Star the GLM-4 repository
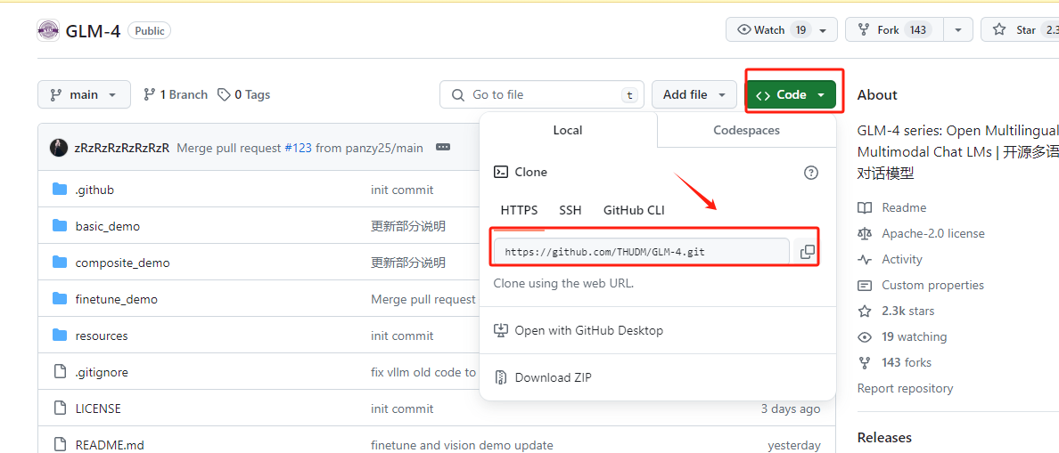 pyautogui.click(x=1020, y=29)
